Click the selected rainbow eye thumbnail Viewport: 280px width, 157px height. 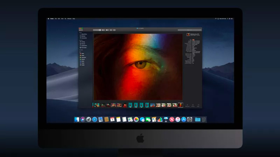(180, 105)
